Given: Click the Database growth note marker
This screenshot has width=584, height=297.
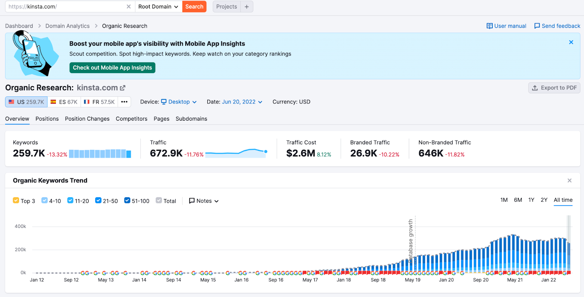Looking at the screenshot, I should click(x=411, y=240).
